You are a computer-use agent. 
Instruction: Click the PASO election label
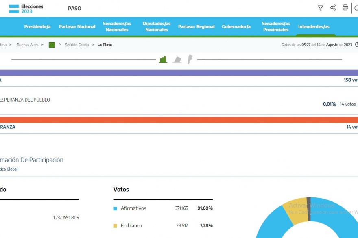(x=75, y=9)
